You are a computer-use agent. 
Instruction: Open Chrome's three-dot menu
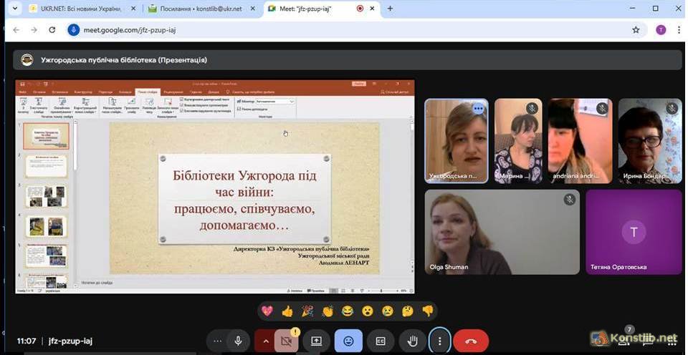point(679,30)
